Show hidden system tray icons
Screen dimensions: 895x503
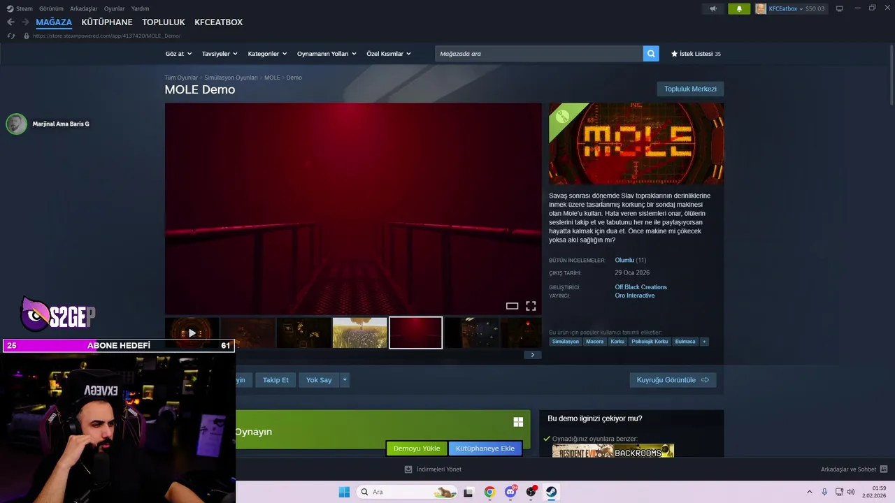tap(810, 492)
